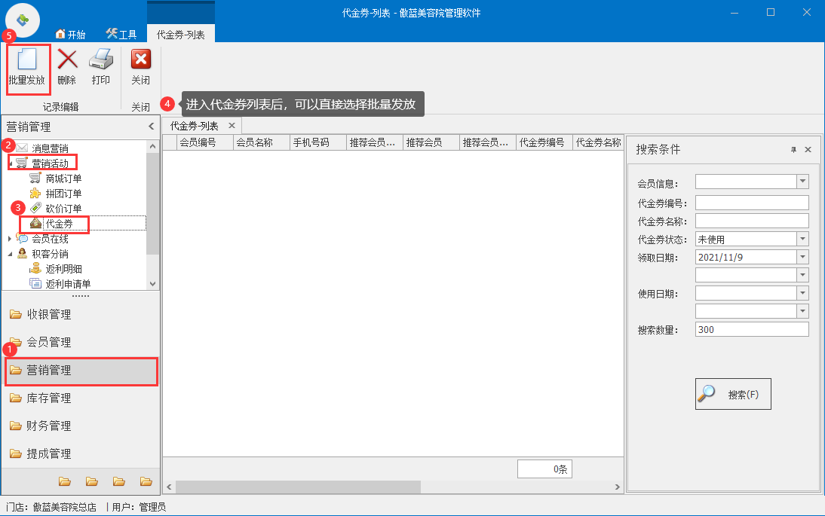This screenshot has width=825, height=516.
Task: Open the 会员信息 dropdown
Action: pos(802,182)
